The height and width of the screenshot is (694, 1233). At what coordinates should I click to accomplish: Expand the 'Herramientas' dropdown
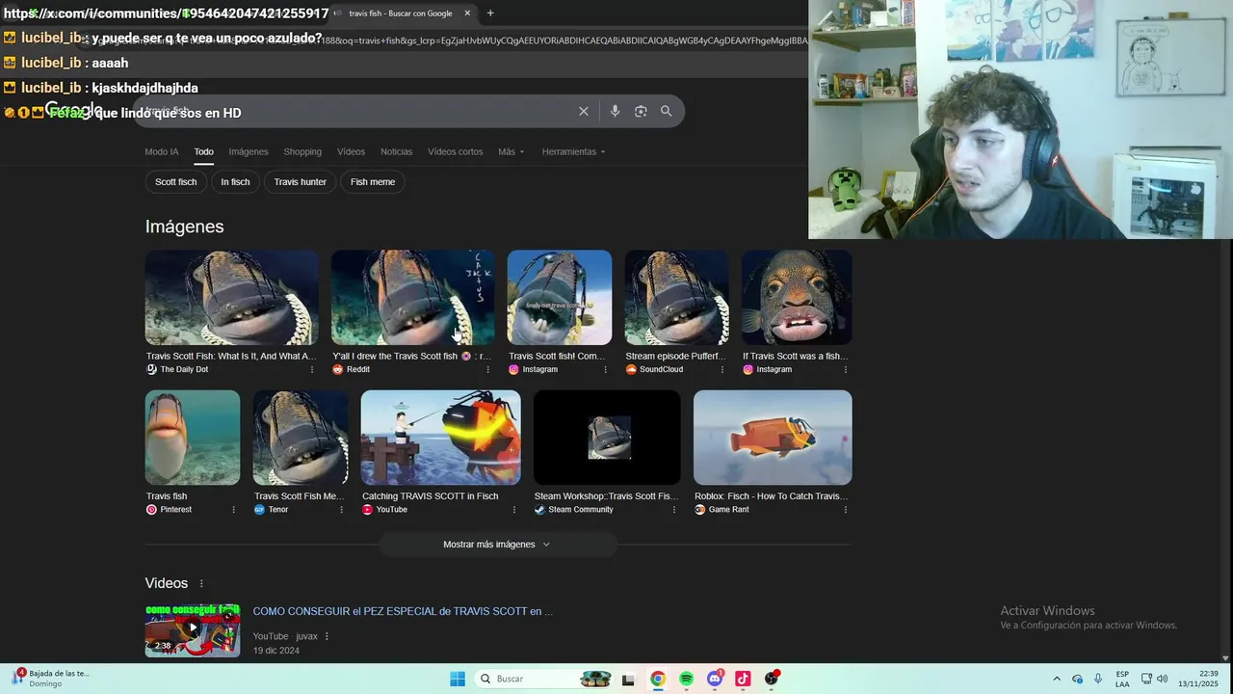(x=574, y=152)
